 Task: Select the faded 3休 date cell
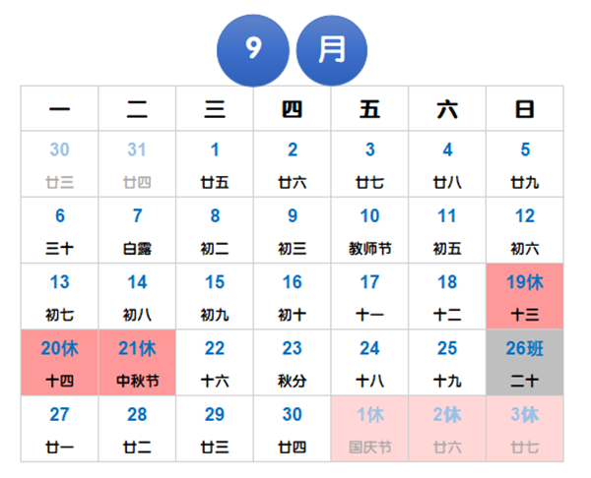coord(525,428)
